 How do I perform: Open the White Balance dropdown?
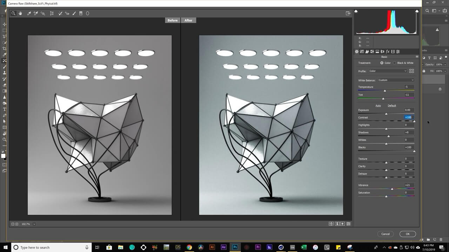396,80
